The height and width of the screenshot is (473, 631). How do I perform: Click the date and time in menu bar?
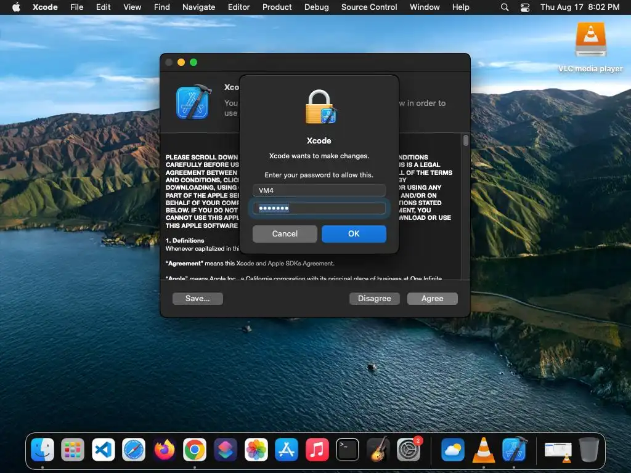tap(579, 7)
